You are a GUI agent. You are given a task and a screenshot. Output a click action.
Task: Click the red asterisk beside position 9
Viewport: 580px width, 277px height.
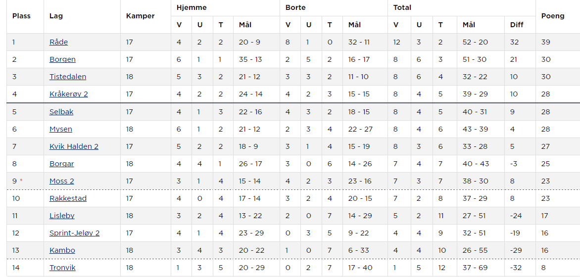pyautogui.click(x=21, y=181)
